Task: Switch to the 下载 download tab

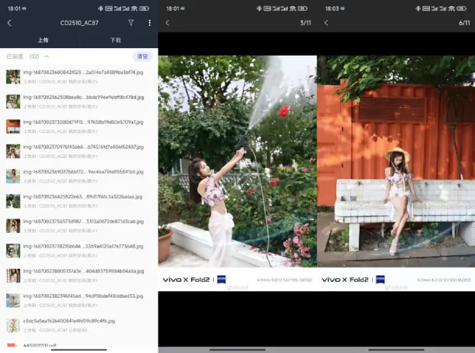Action: (x=115, y=40)
